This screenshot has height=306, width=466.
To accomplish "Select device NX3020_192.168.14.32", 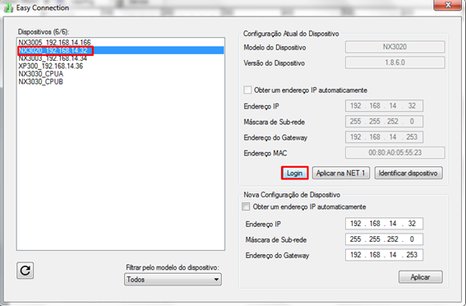I will click(120, 50).
